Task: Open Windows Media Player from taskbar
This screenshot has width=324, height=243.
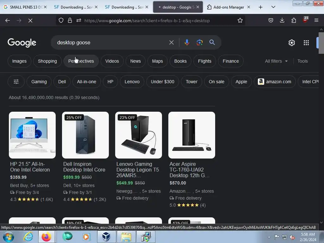Action: point(86,237)
